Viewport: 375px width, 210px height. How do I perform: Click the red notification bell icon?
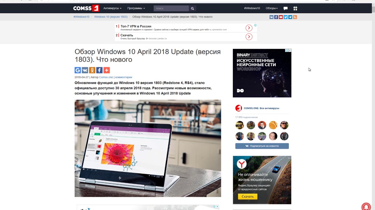pyautogui.click(x=366, y=206)
